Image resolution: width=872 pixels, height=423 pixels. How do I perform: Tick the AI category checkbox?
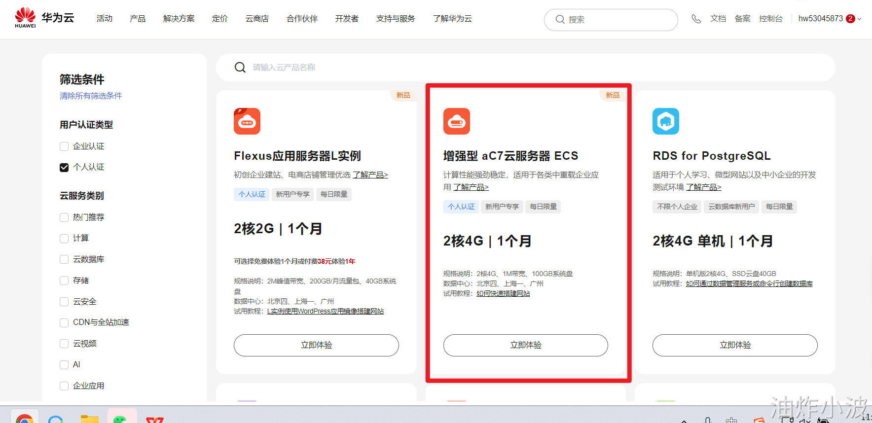[64, 365]
